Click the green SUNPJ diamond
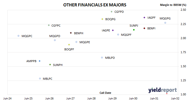The width and height of the screenshot is (187, 102). (x=134, y=30)
